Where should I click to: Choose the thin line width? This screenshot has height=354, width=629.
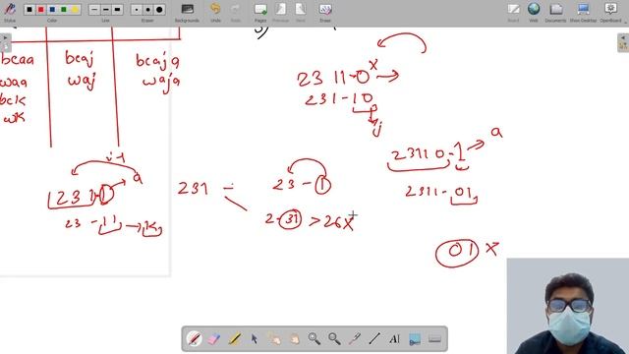94,9
